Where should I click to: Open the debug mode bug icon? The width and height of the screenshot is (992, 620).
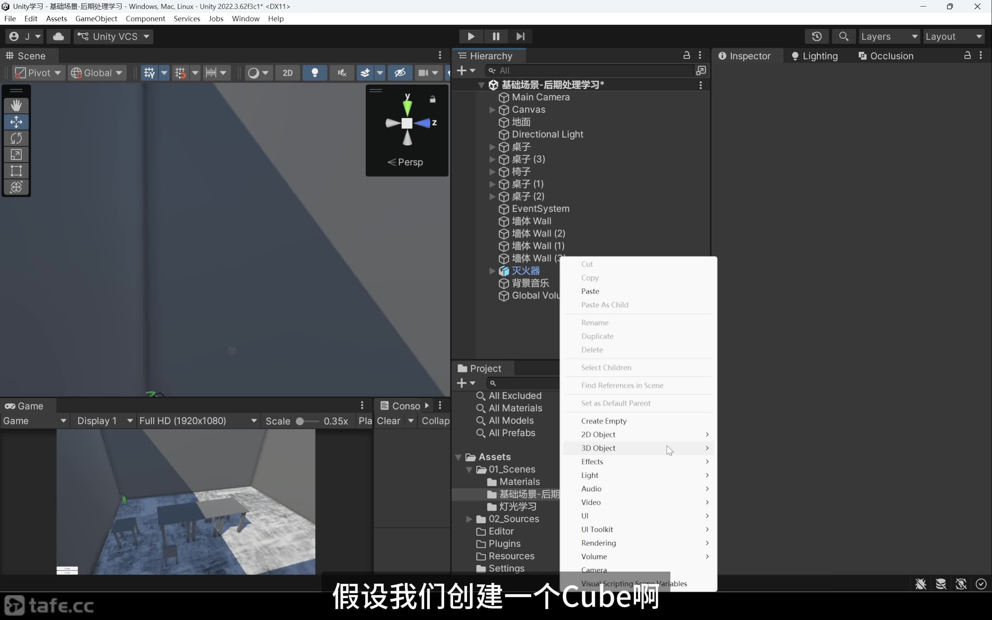click(921, 584)
